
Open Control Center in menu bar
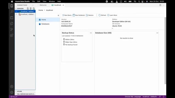143,1
